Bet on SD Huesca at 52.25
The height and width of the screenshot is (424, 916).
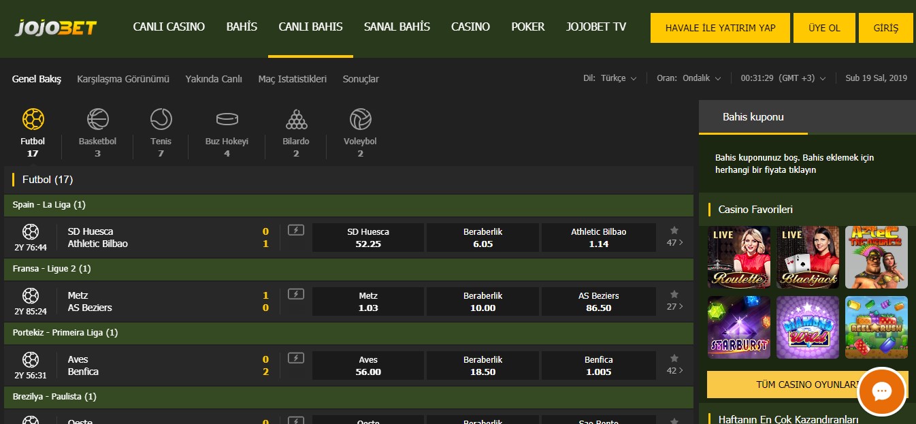368,238
